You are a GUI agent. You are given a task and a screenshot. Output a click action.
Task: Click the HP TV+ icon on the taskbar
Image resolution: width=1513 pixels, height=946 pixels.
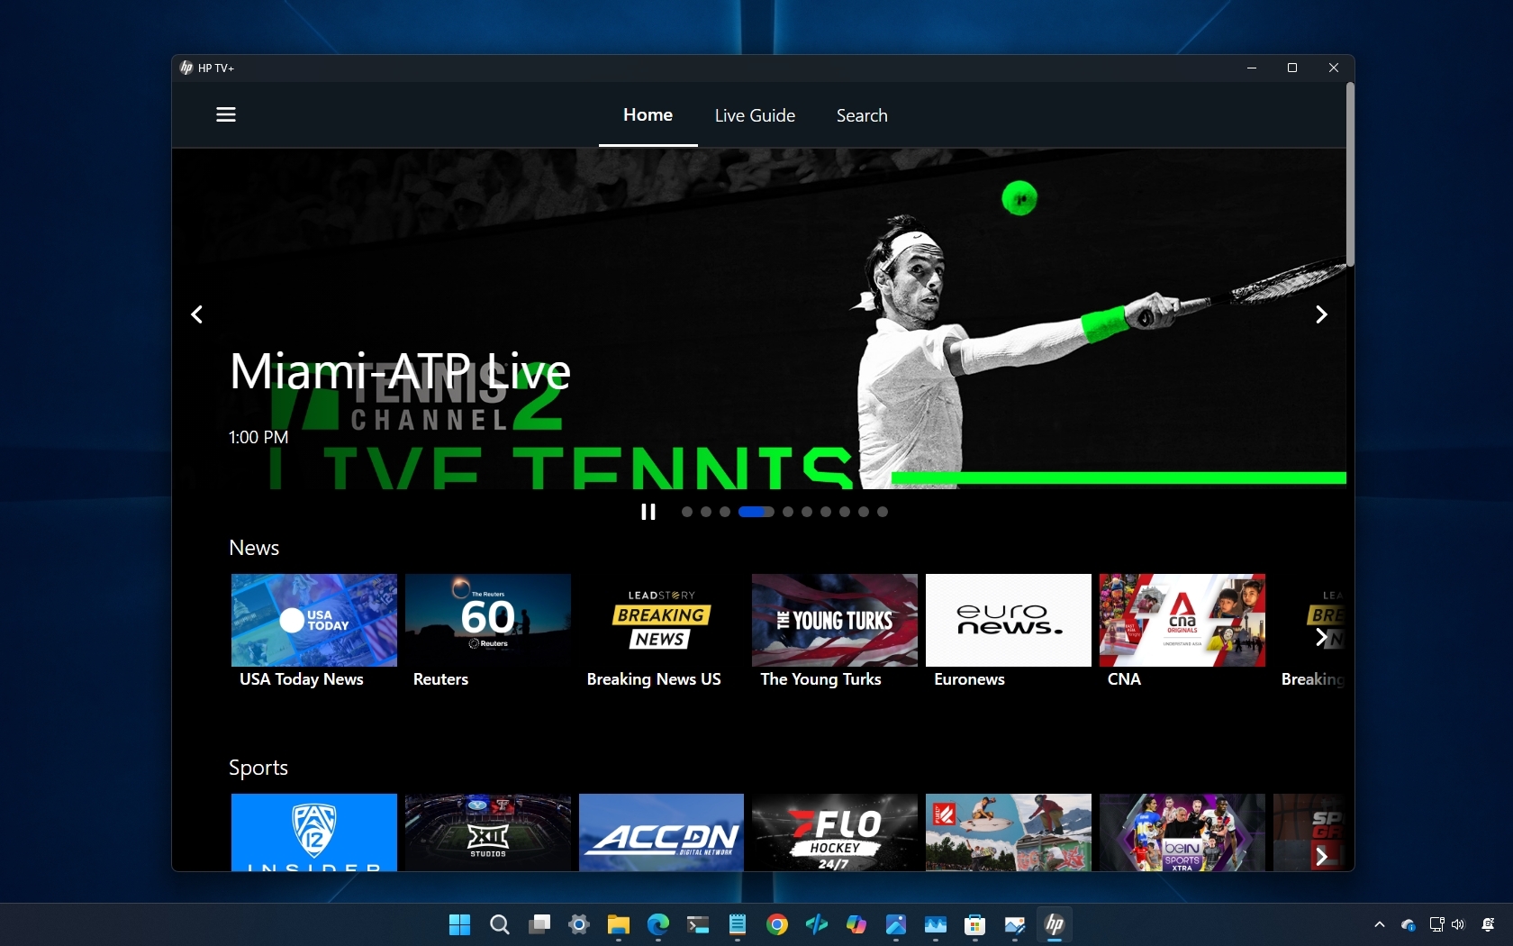(1055, 924)
